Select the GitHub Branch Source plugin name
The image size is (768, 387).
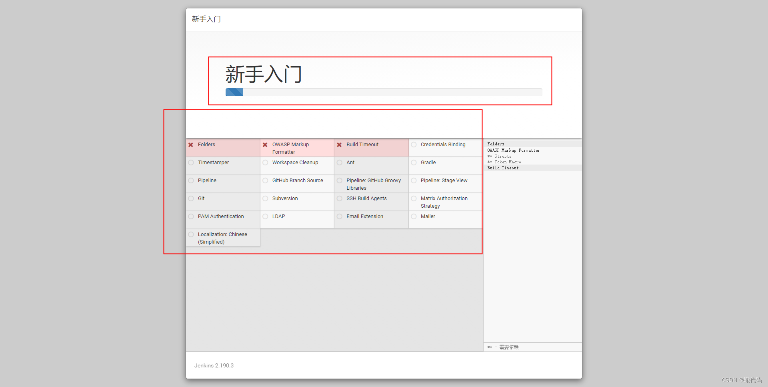tap(298, 181)
